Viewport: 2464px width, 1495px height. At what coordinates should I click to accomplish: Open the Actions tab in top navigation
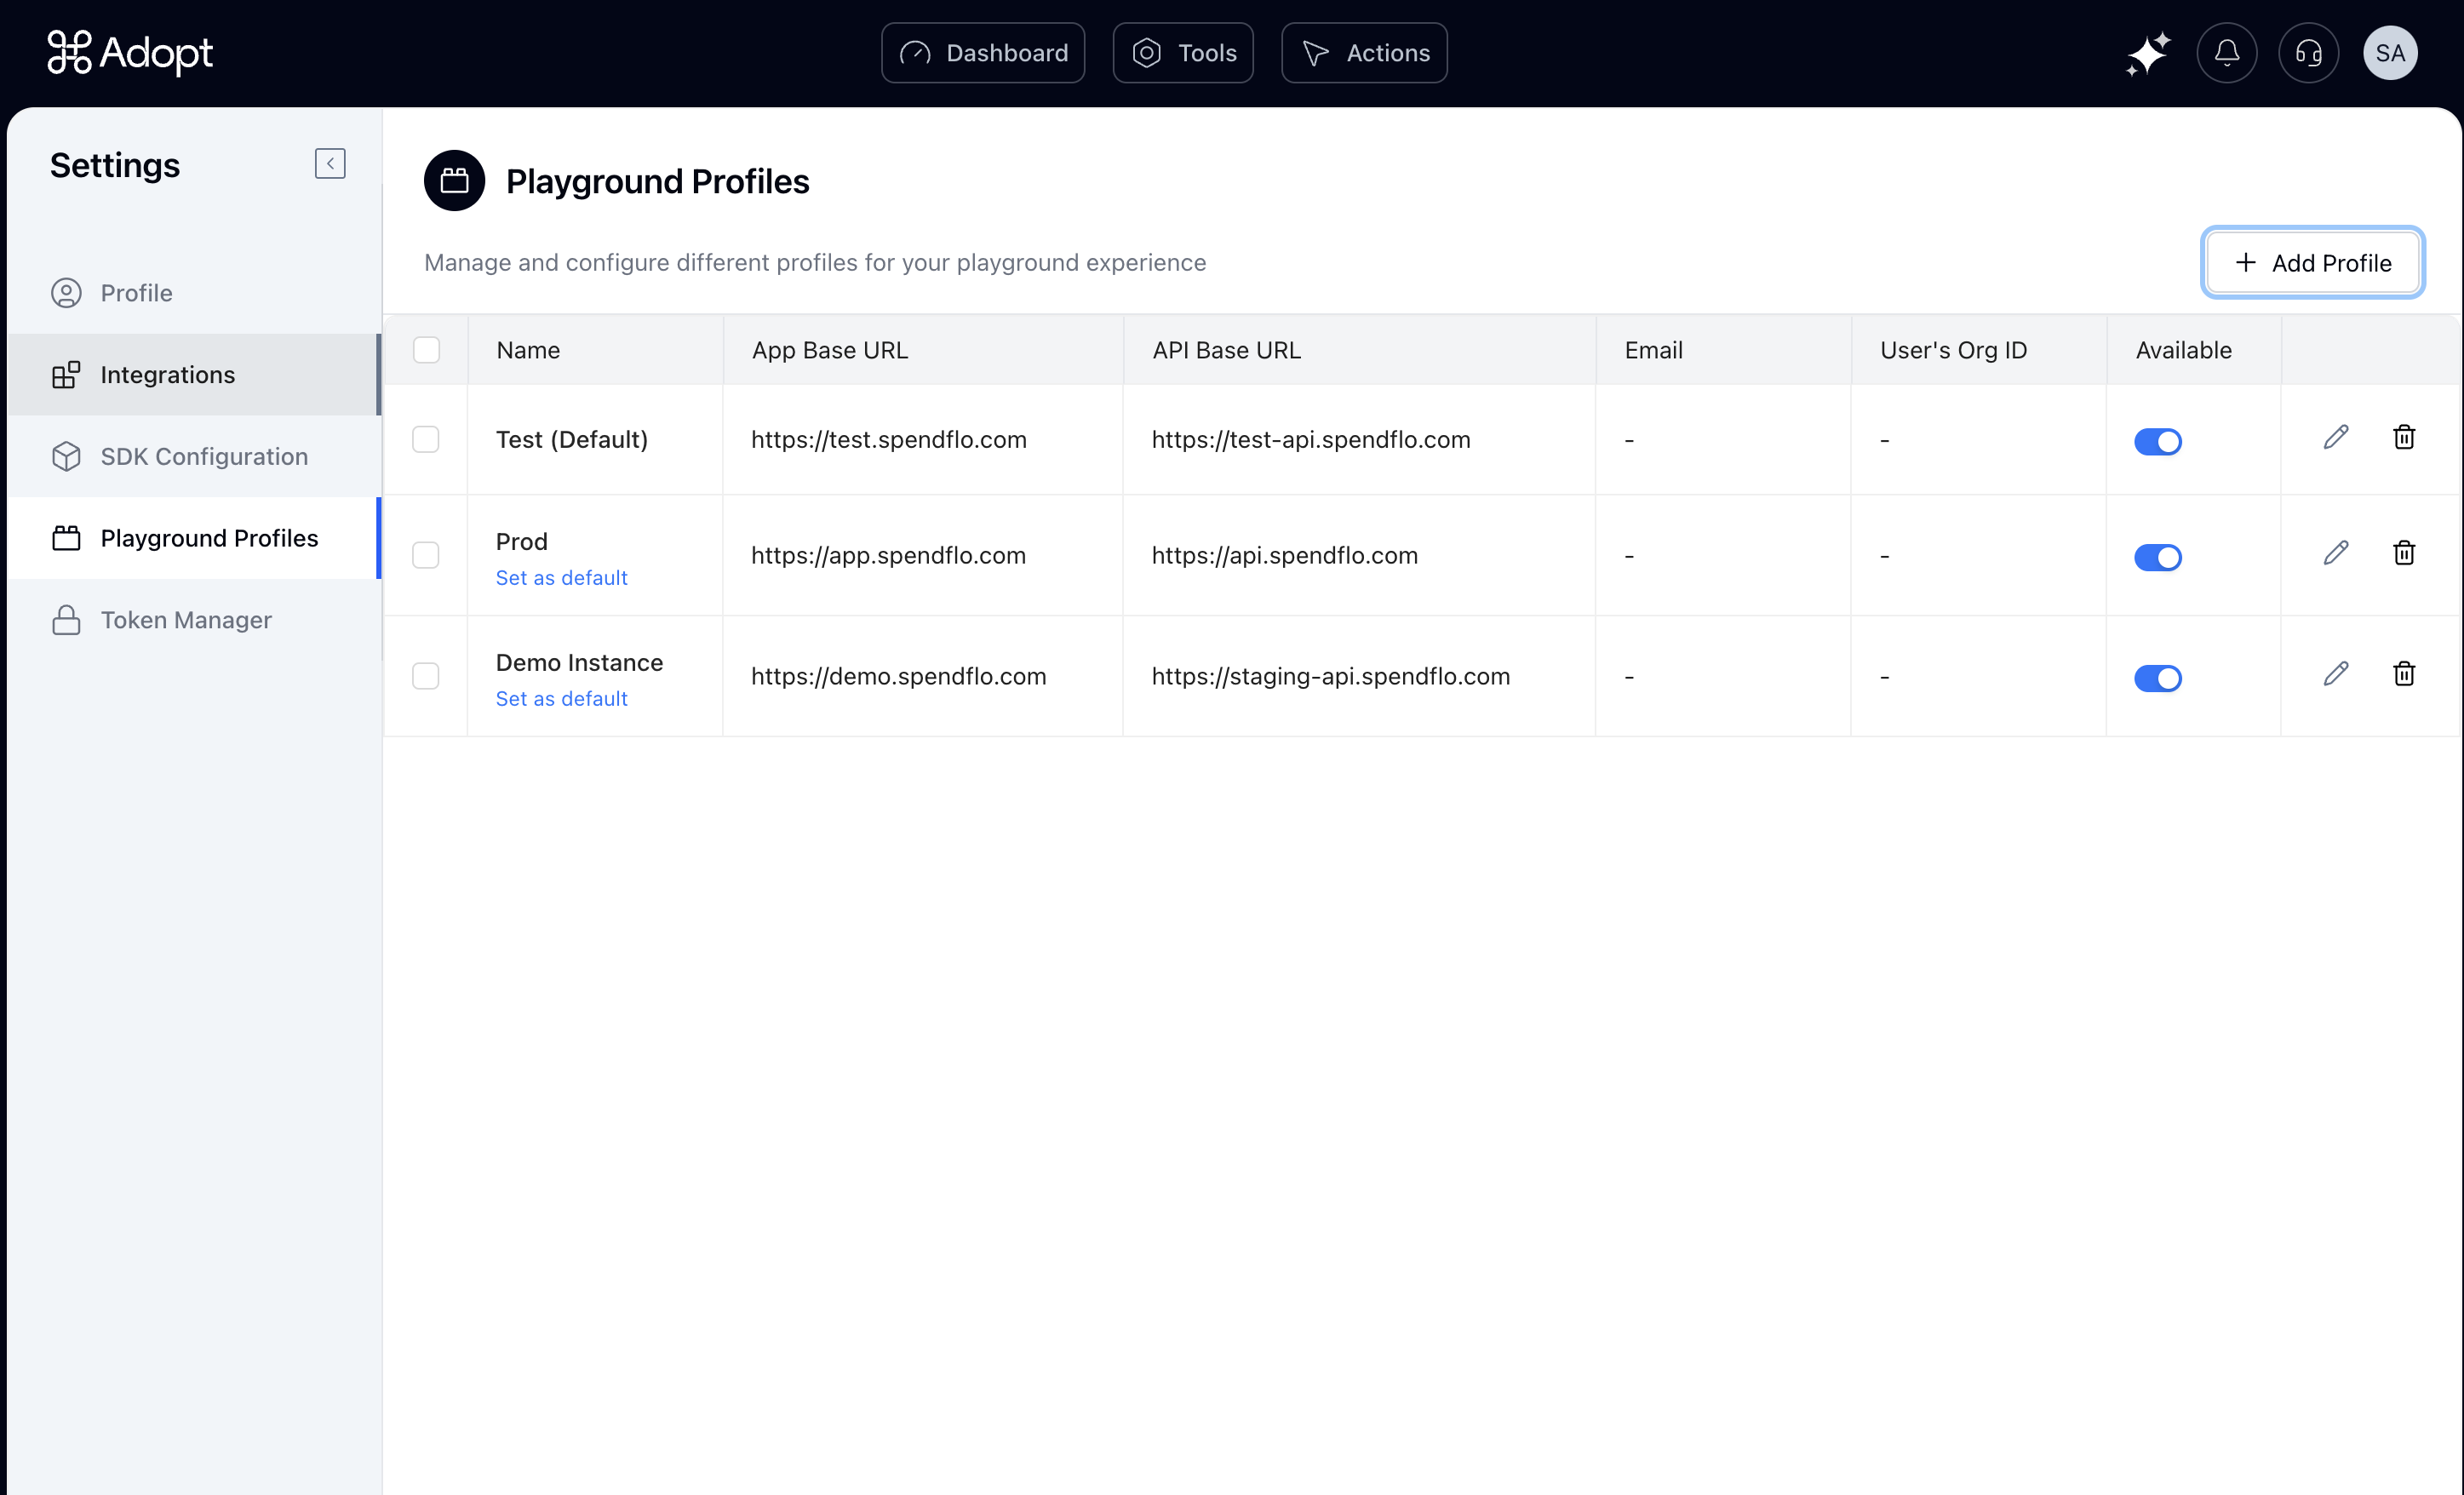(x=1364, y=53)
